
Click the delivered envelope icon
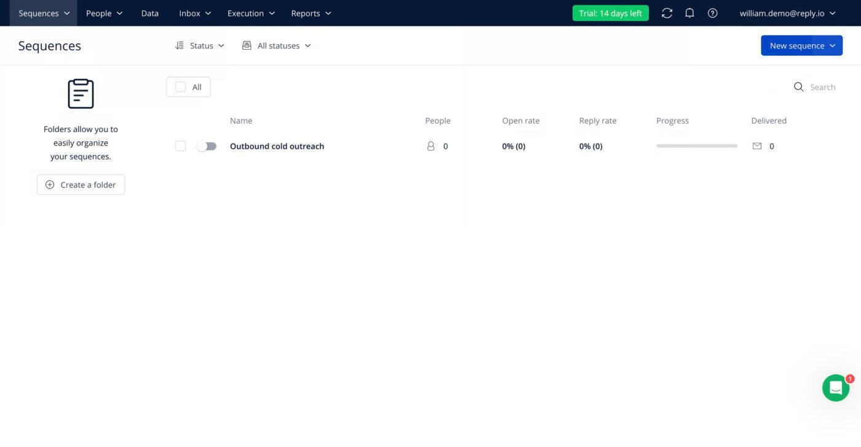pos(757,146)
